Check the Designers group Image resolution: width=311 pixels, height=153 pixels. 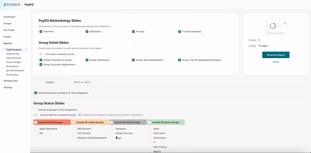(112, 129)
